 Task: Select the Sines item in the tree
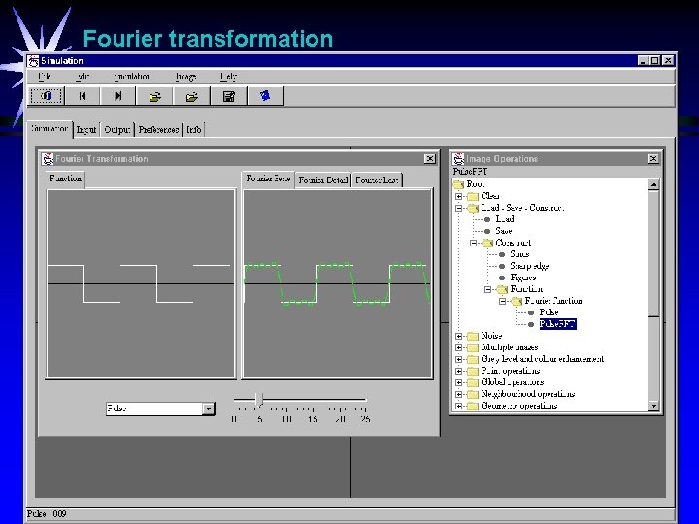(519, 254)
